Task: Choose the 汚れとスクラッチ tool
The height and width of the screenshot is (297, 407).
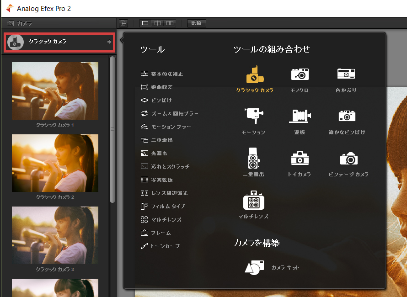Action: pyautogui.click(x=165, y=166)
